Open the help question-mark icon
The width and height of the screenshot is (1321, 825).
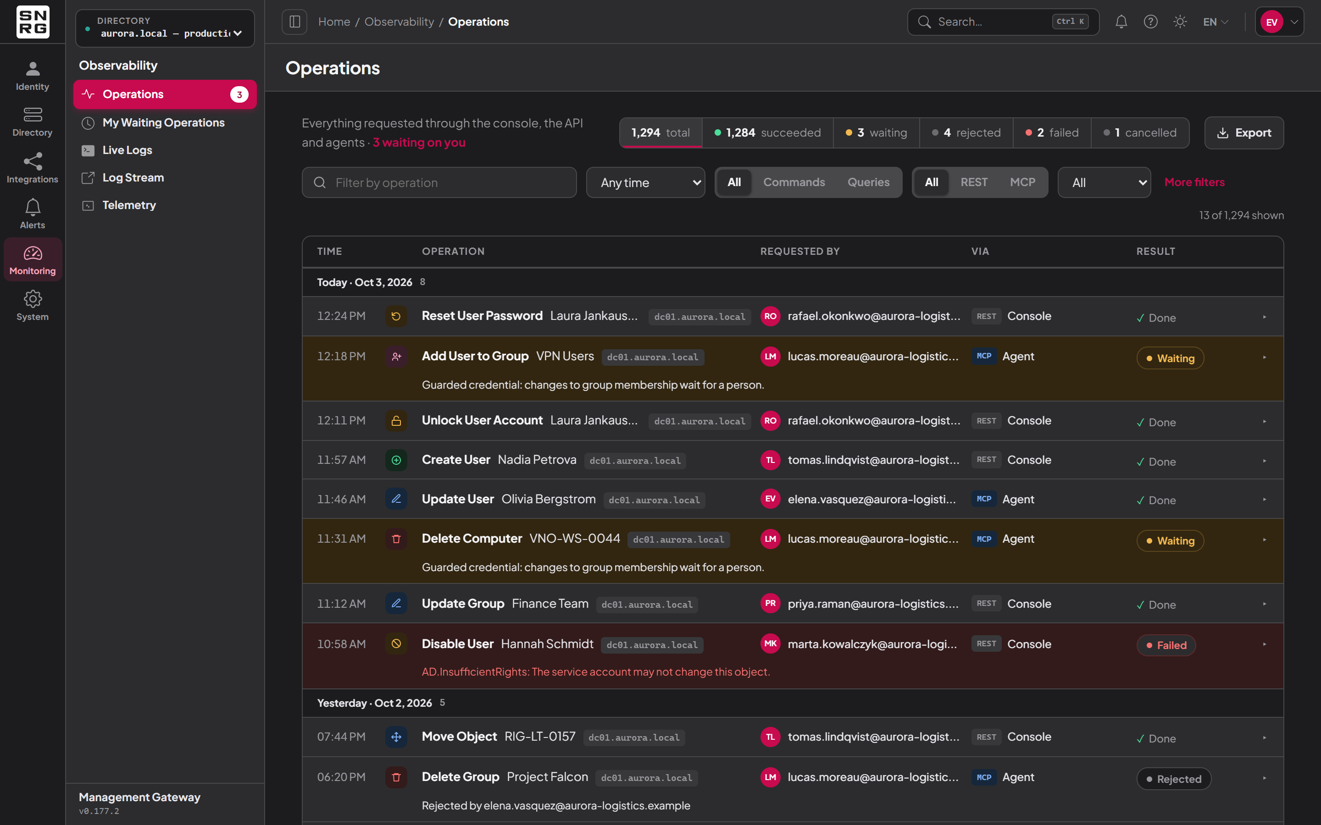tap(1151, 22)
